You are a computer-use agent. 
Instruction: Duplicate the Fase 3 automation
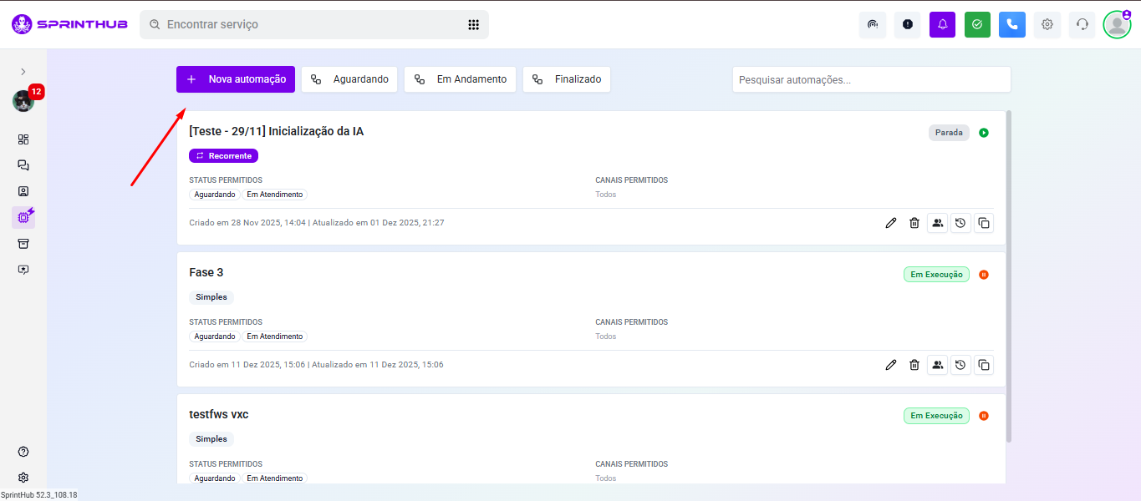(984, 365)
